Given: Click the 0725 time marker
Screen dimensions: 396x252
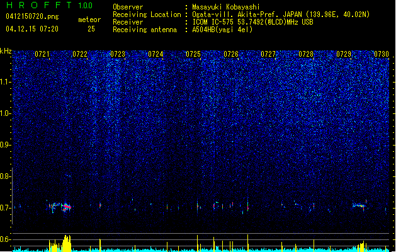Looking at the screenshot, I should tap(193, 54).
